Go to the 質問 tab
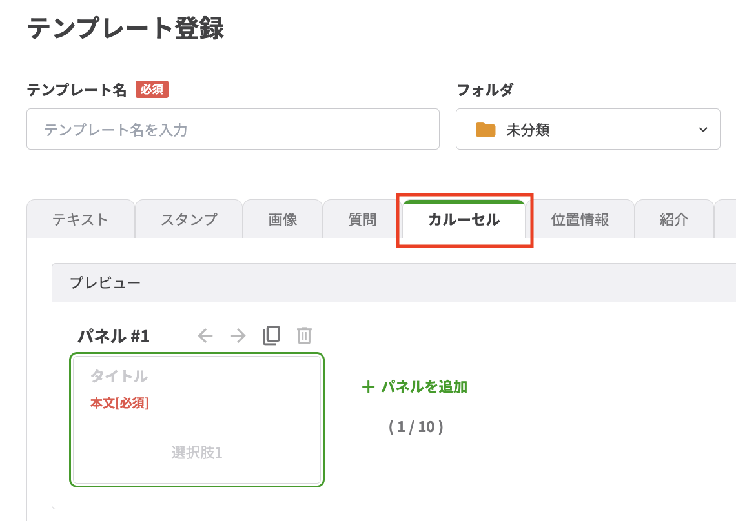Screen dimensions: 736x521 point(362,219)
